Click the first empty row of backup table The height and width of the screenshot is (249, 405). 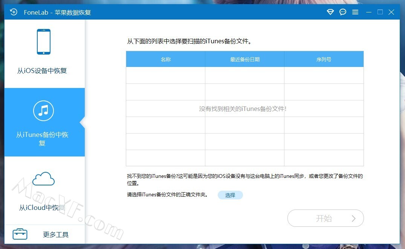[245, 76]
